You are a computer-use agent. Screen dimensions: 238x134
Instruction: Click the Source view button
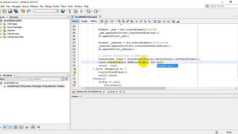pos(75,21)
